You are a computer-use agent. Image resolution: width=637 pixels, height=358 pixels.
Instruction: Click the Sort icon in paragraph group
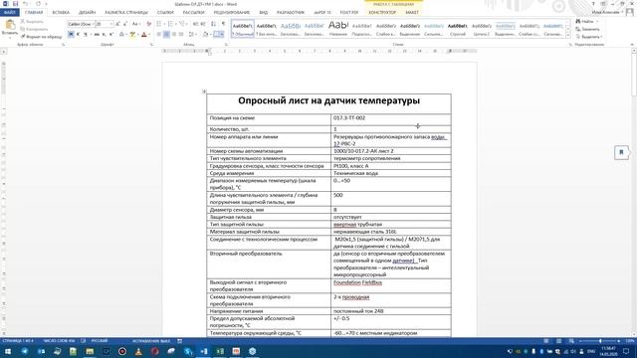point(213,24)
